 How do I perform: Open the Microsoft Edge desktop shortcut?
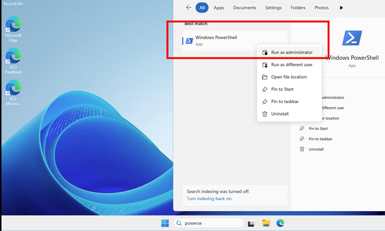(x=13, y=29)
